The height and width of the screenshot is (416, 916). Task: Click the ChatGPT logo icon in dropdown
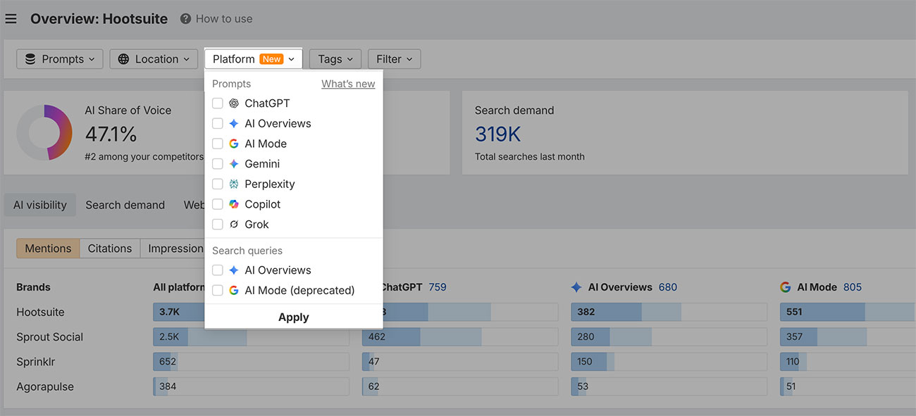234,103
